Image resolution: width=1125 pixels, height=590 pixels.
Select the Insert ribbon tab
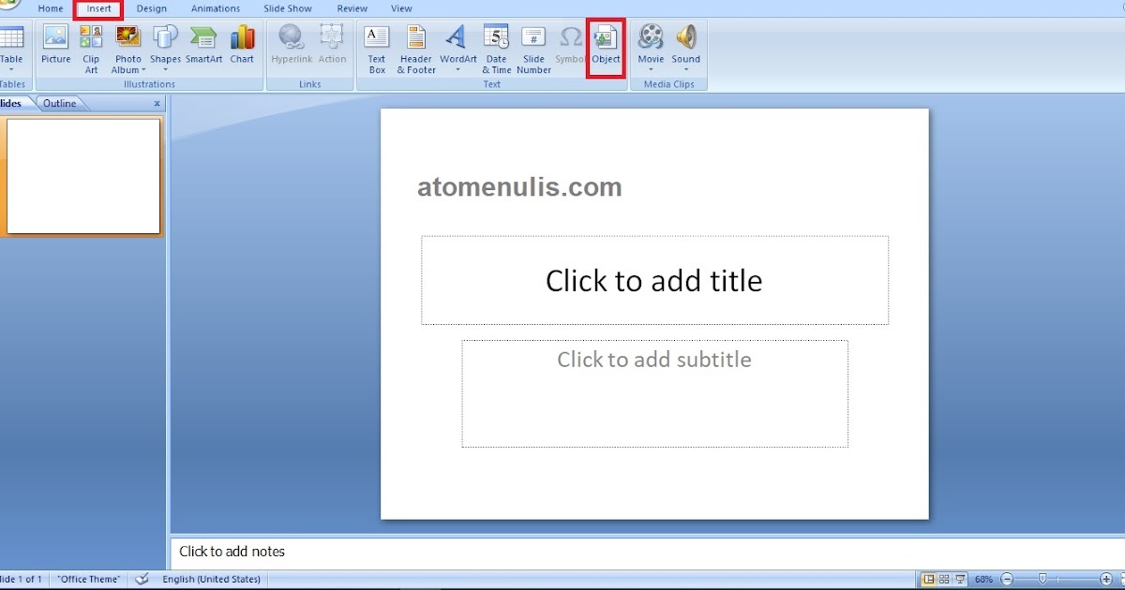click(x=99, y=8)
